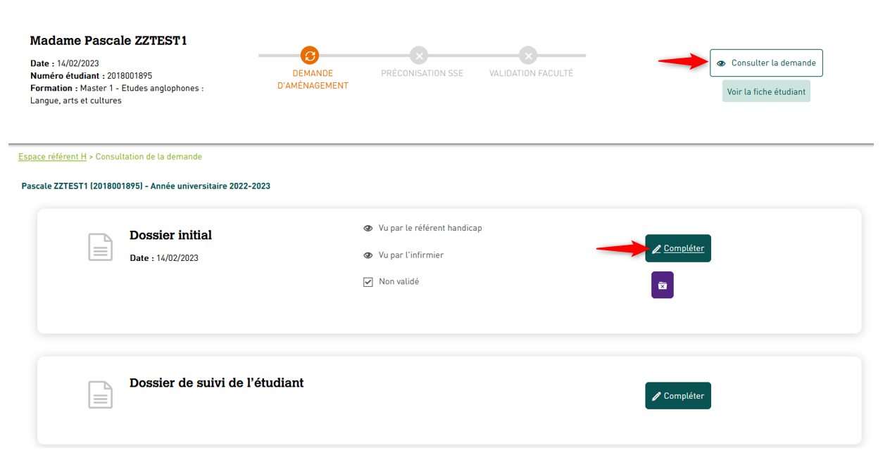Click the purple delete folder icon
Image resolution: width=890 pixels, height=474 pixels.
coord(662,285)
